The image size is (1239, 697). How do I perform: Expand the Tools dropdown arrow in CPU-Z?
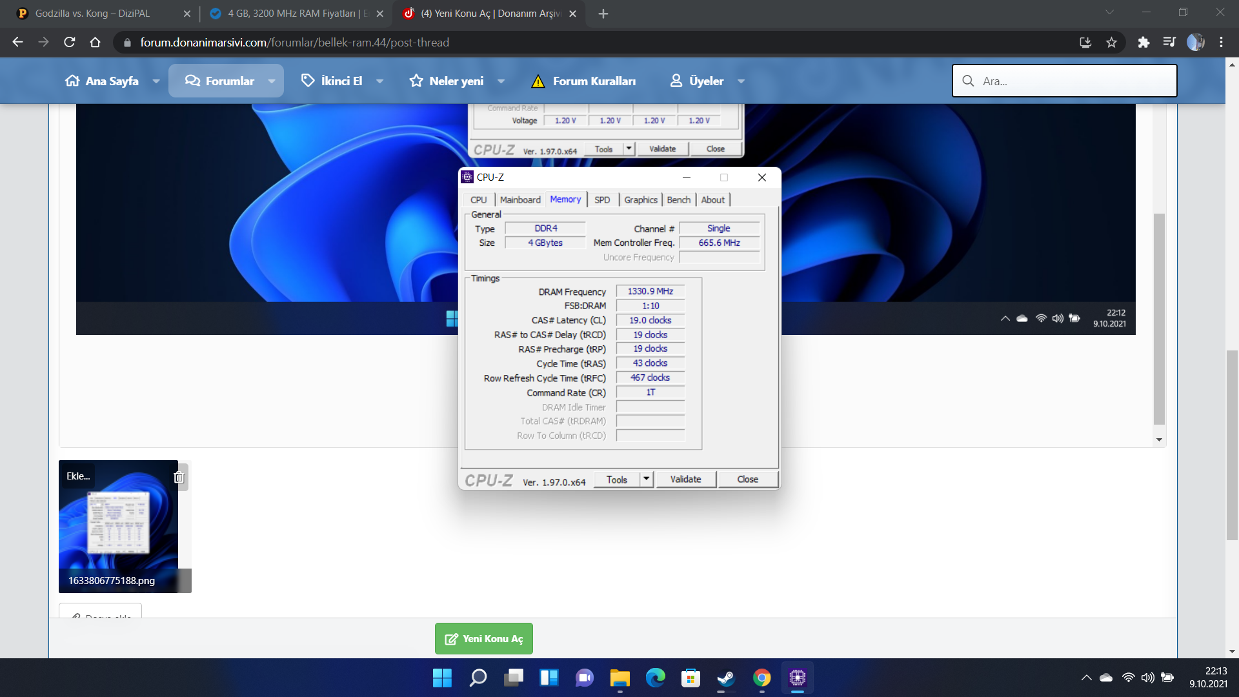click(x=647, y=480)
